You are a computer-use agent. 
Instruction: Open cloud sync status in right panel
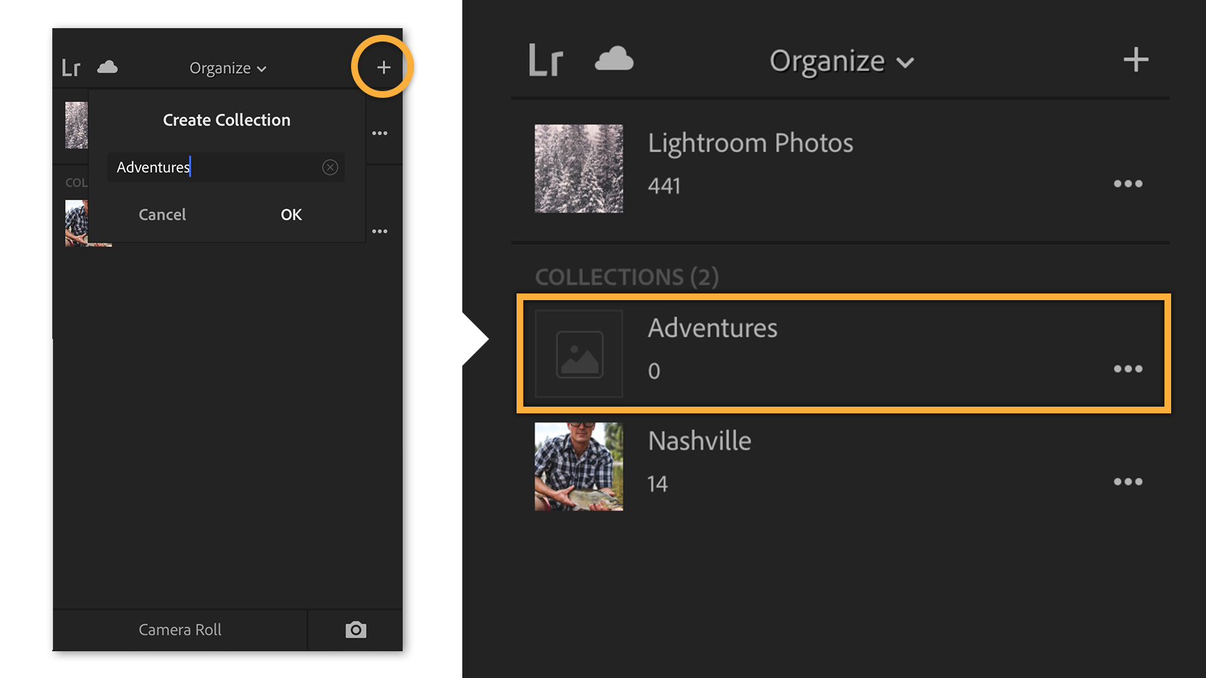614,59
